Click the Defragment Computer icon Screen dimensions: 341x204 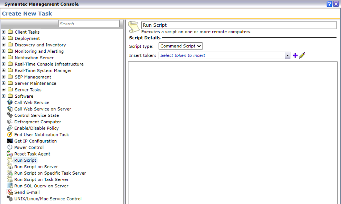[x=10, y=122]
